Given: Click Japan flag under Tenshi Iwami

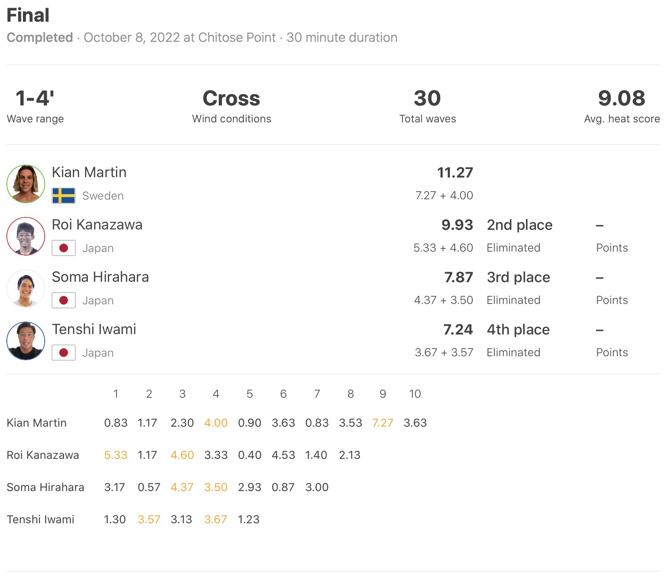Looking at the screenshot, I should tap(64, 353).
